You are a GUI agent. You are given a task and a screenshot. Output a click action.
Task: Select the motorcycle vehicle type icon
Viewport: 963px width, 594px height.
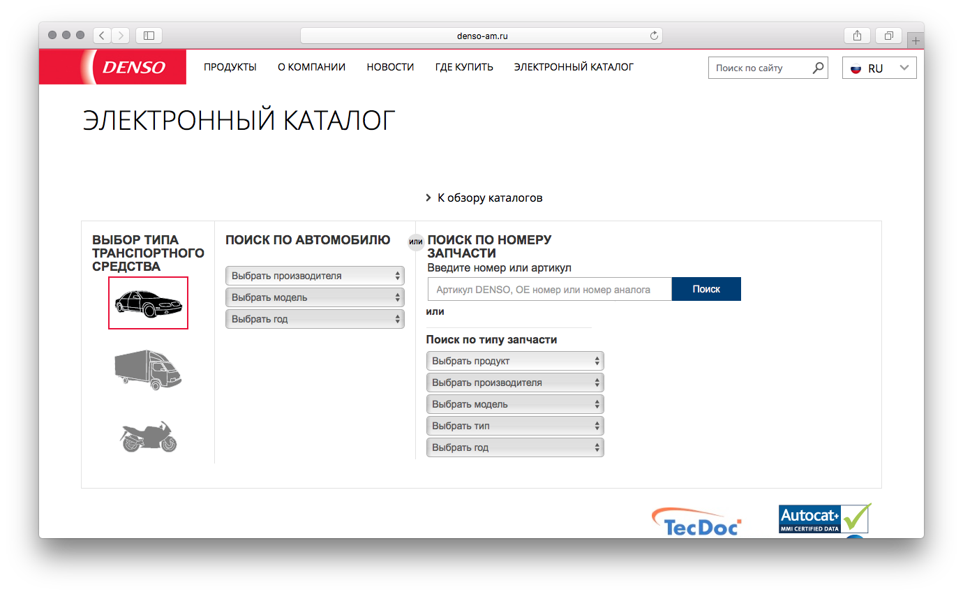pyautogui.click(x=148, y=436)
